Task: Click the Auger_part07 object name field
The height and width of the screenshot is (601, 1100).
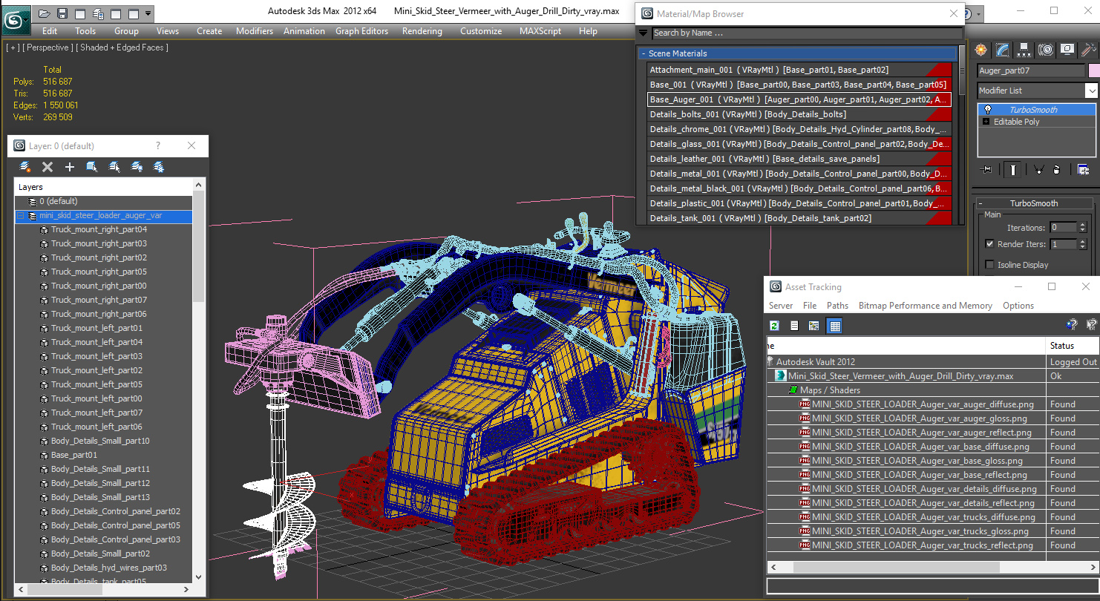Action: [x=1030, y=71]
